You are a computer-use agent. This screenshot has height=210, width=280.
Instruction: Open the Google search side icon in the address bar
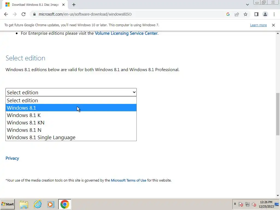[x=228, y=14]
